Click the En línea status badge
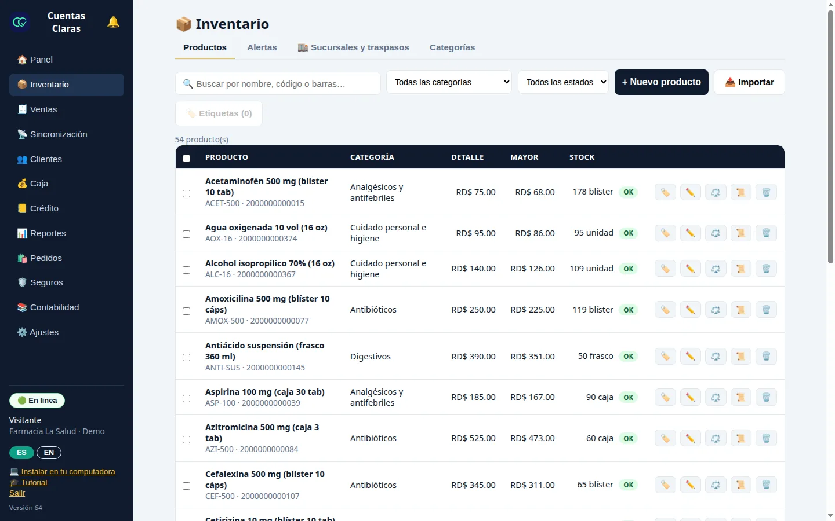Screen dimensions: 835x521 coord(37,401)
